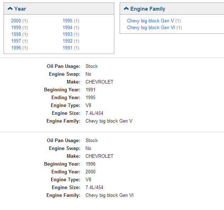The height and width of the screenshot is (210, 224).
Task: Filter by year 1998
Action: (x=16, y=34)
